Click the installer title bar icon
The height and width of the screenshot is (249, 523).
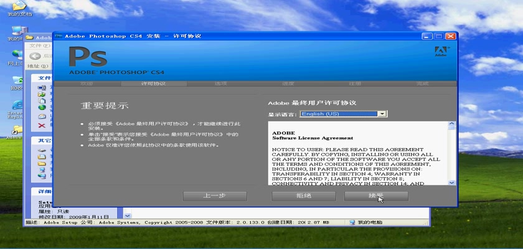pyautogui.click(x=59, y=36)
